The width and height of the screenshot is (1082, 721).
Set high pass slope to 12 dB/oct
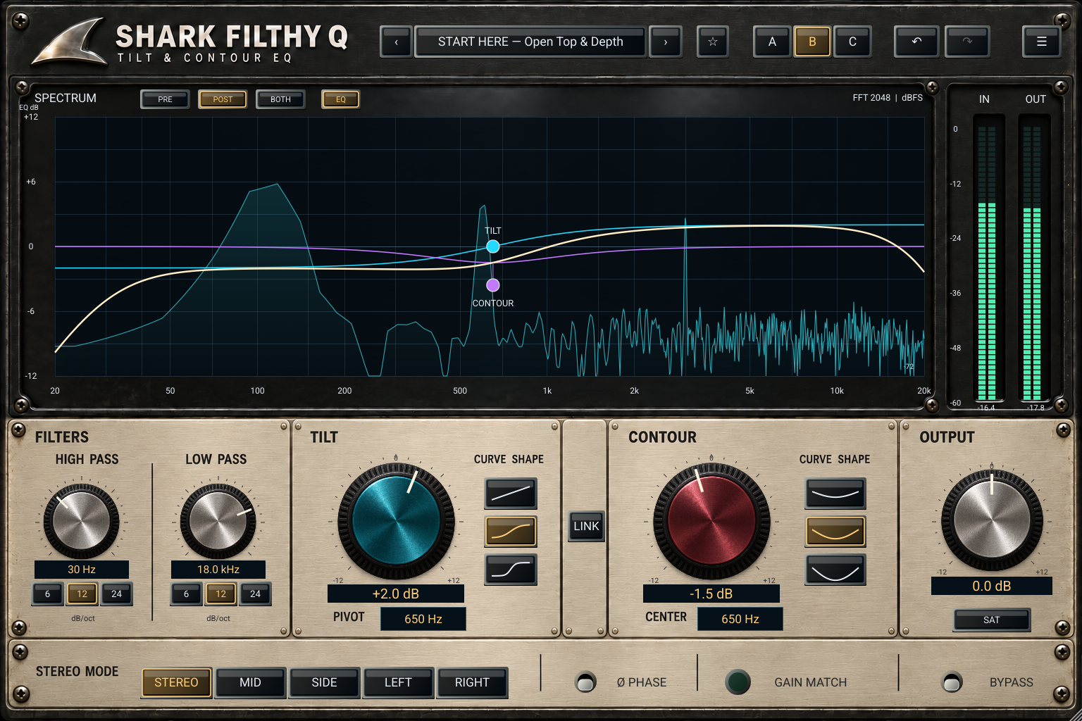(82, 594)
